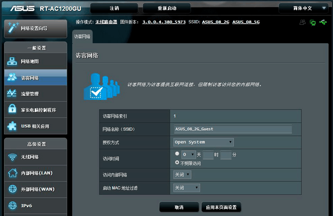
Task: Click the 无线路由器 operation mode link
Action: [x=106, y=22]
